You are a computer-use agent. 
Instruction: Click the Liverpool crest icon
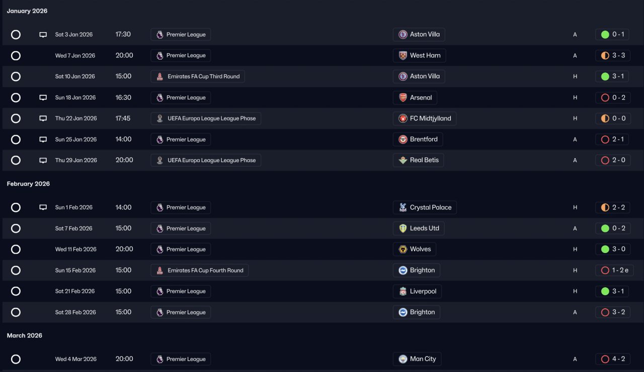(x=403, y=291)
